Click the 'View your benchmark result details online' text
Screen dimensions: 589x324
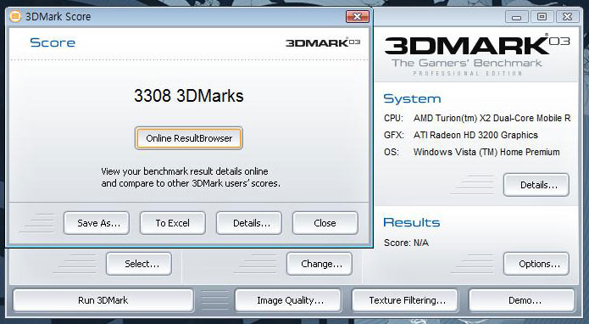tap(185, 171)
